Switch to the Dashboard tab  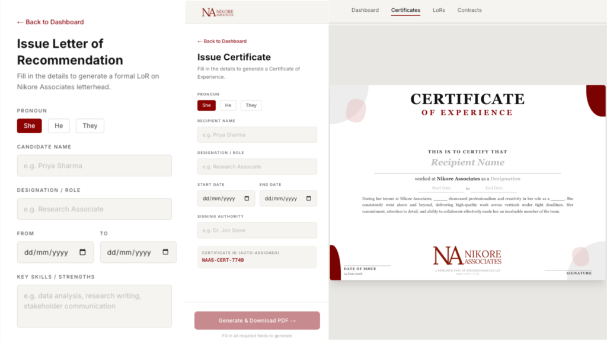point(365,10)
